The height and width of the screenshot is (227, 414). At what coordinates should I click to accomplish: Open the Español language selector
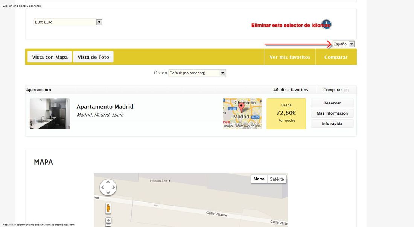[344, 44]
